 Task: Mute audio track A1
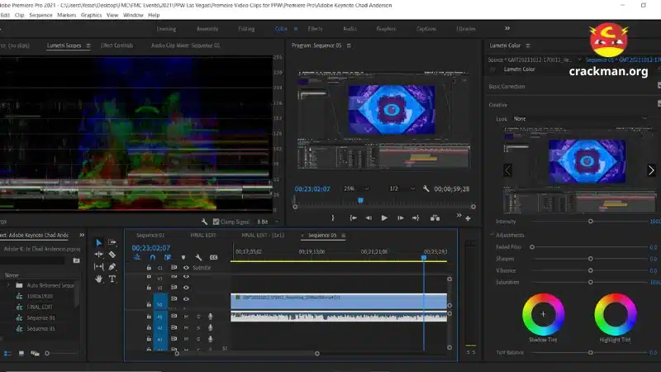coord(186,317)
